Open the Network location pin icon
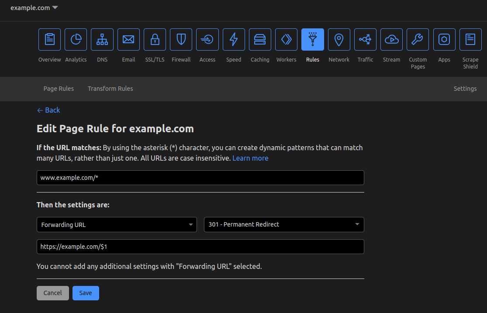Viewport: 487px width, 313px height. 339,39
